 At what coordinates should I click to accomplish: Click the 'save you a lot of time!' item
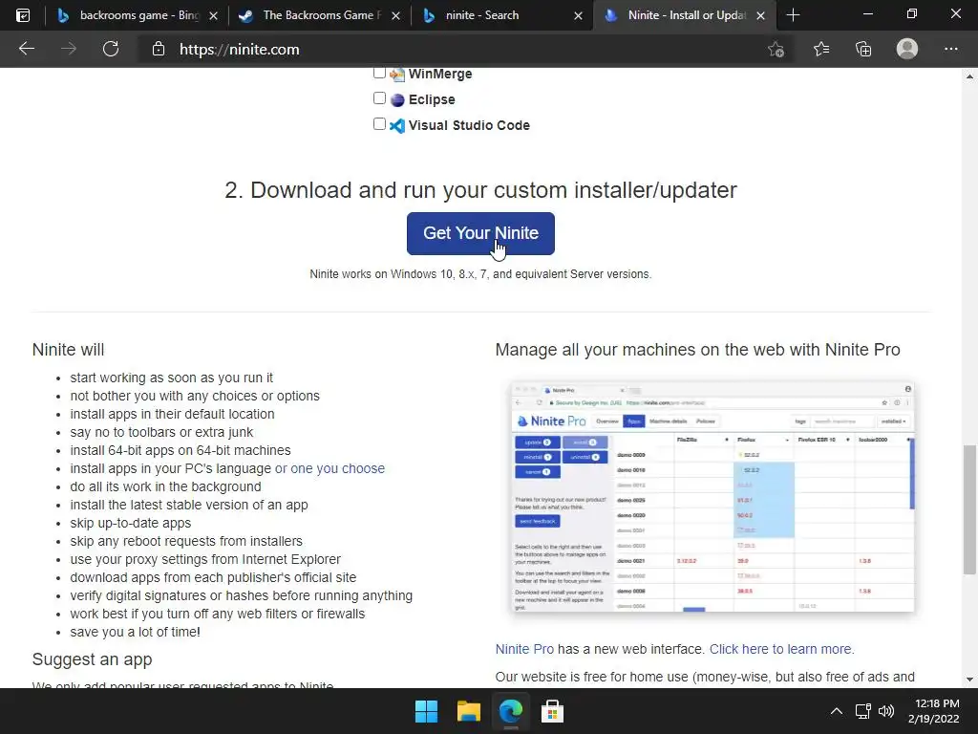tap(136, 632)
